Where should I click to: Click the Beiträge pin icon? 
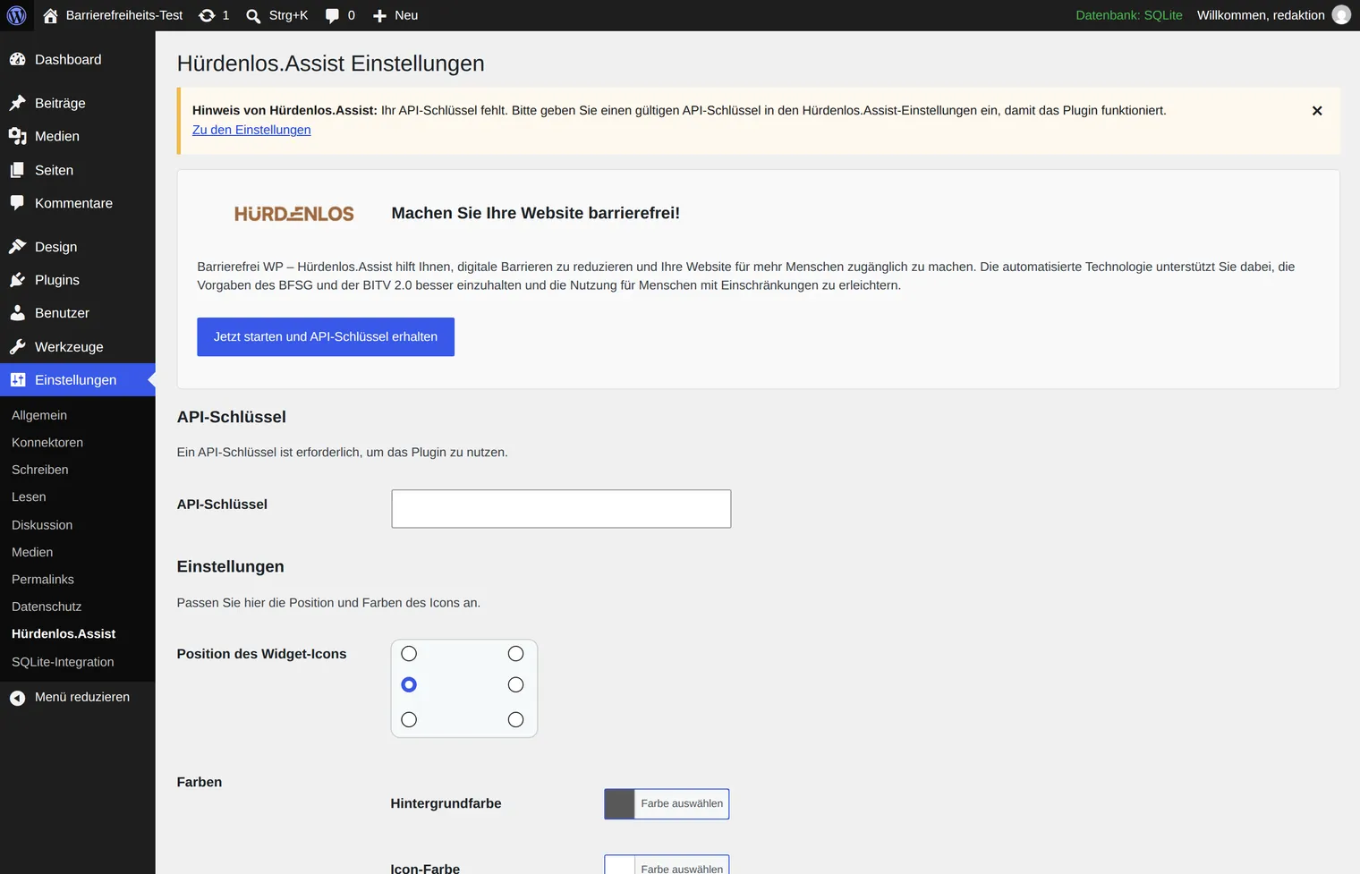pos(17,103)
